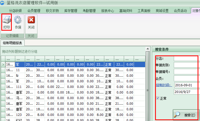This screenshot has height=121, width=200.
Task: Toggle the 正常 checkbox
Action: tap(158, 98)
